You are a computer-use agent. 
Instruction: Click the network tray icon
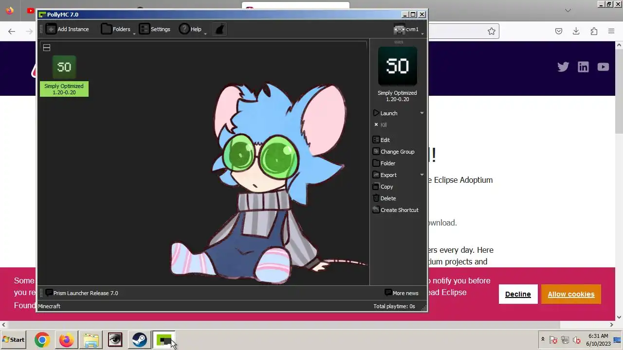(565, 340)
